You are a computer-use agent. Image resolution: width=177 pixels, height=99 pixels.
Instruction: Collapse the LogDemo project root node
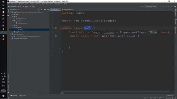(10, 12)
